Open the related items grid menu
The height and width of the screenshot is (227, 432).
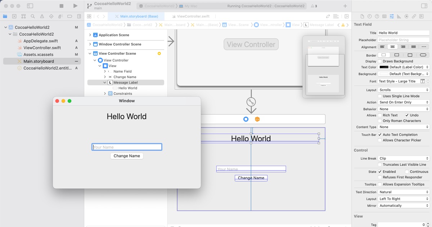[x=89, y=16]
